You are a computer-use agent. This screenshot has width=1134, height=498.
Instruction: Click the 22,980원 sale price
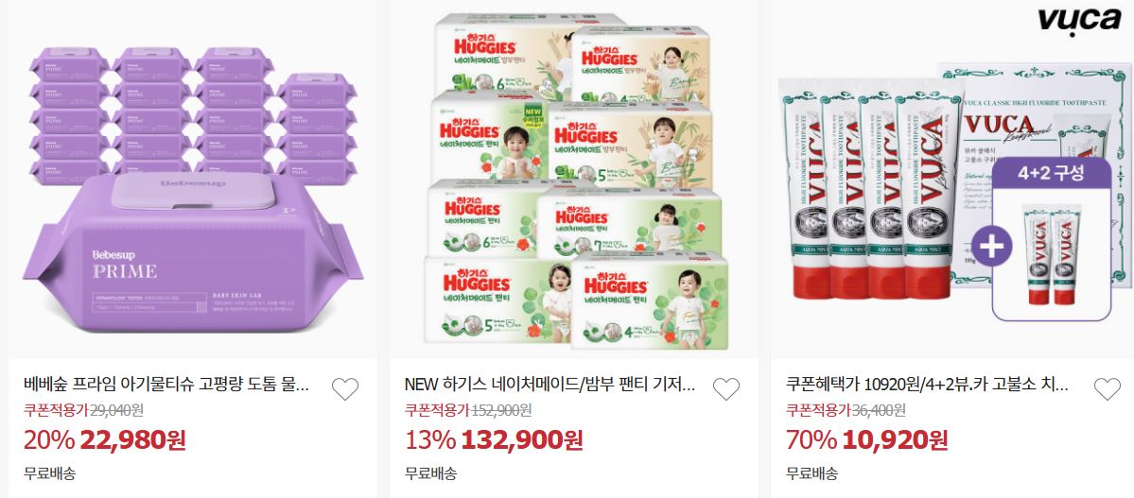[133, 438]
